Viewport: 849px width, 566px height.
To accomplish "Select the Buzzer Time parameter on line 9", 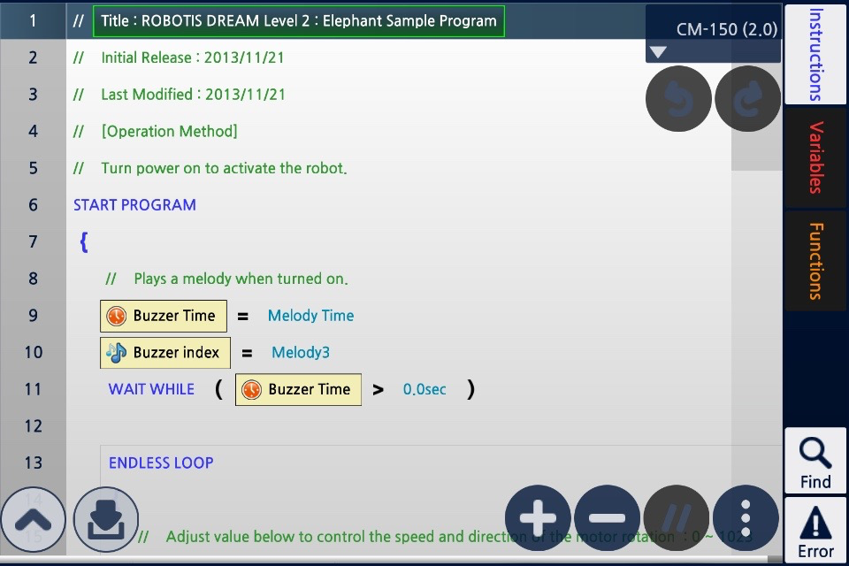I will coord(164,316).
